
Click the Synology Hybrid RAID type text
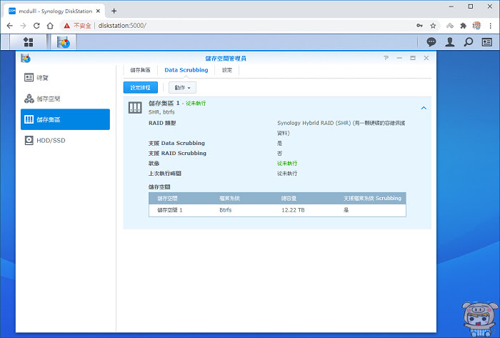[x=341, y=127]
